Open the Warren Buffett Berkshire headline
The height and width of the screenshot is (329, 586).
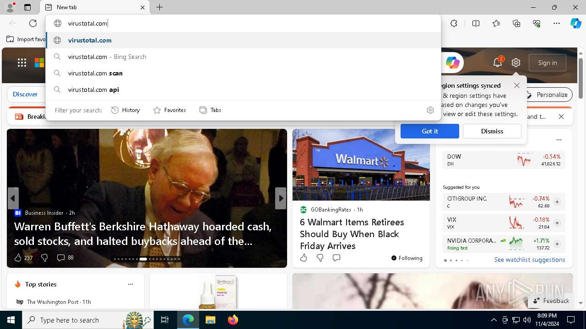143,234
